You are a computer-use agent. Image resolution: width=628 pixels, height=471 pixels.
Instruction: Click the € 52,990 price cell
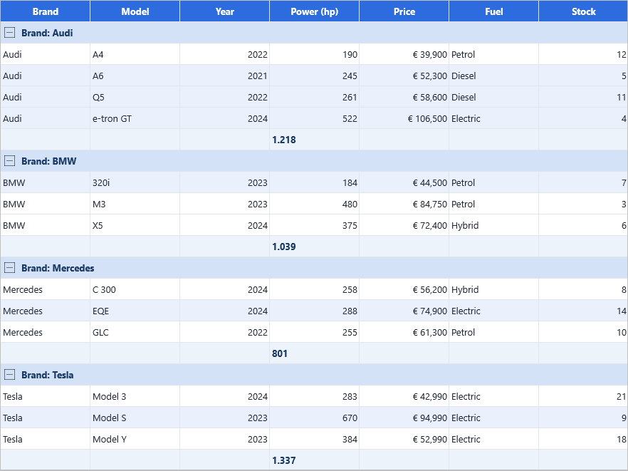pyautogui.click(x=404, y=439)
